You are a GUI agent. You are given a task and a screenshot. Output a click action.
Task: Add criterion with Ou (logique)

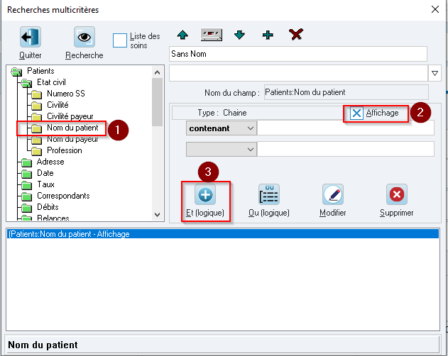pyautogui.click(x=269, y=194)
